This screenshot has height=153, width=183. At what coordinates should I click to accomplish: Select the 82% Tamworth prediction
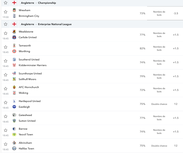(143, 48)
